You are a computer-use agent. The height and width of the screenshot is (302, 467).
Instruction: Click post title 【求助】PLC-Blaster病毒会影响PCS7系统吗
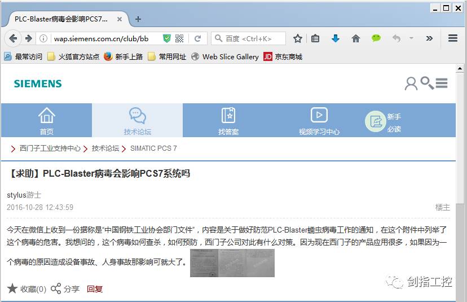point(98,173)
